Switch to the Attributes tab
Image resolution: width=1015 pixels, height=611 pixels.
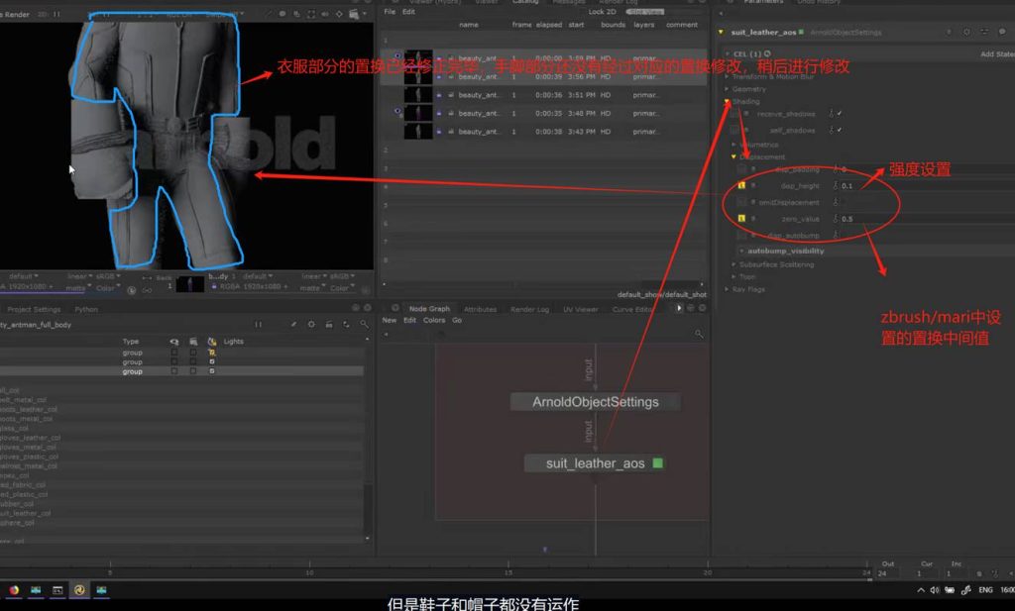click(x=480, y=309)
